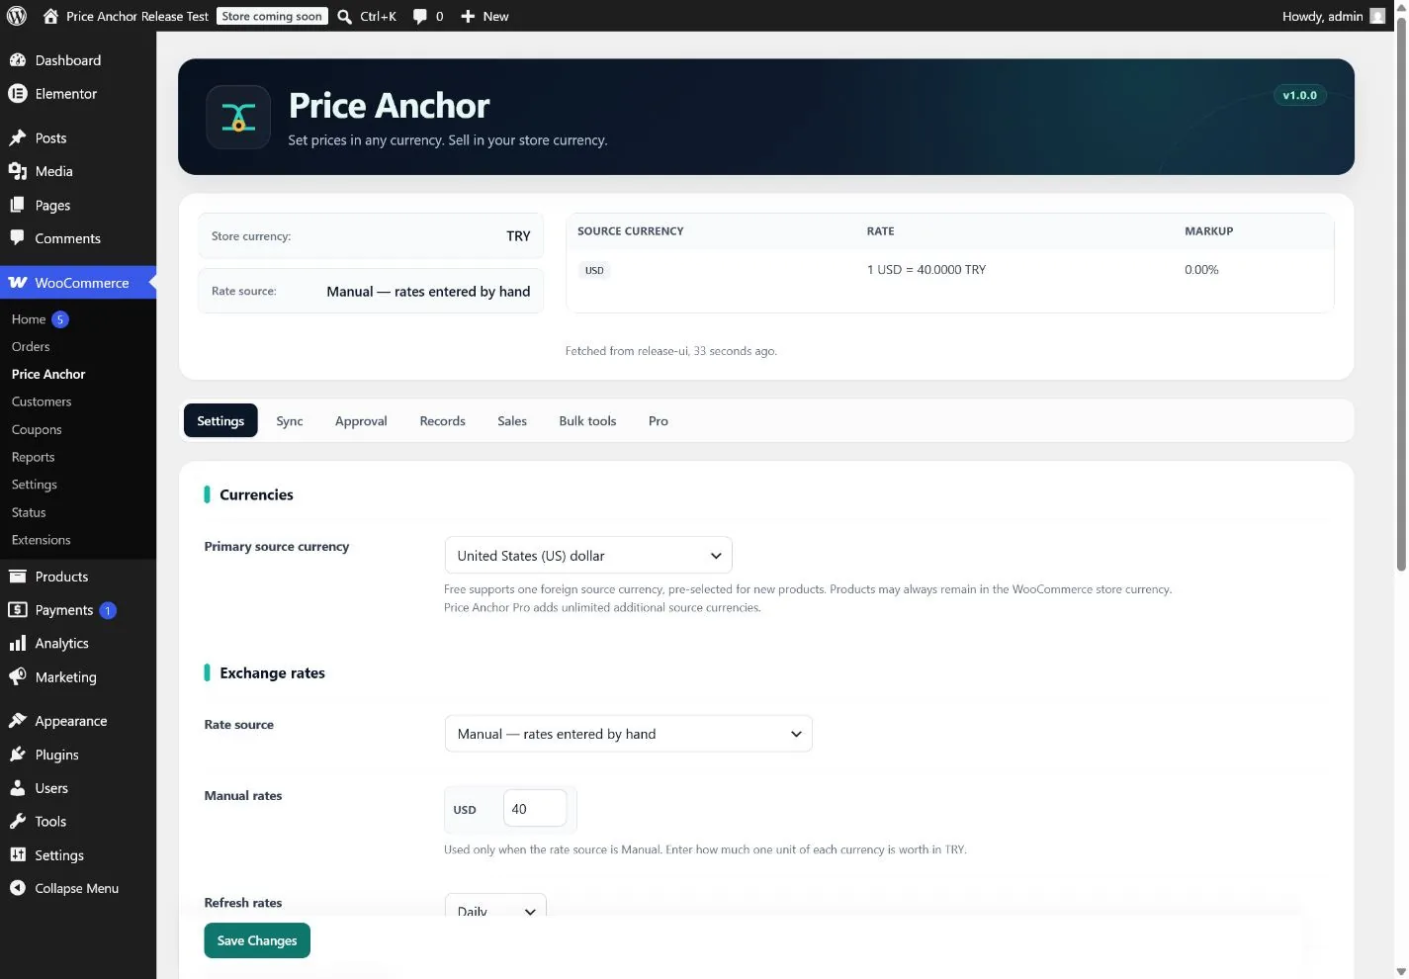The width and height of the screenshot is (1409, 979).
Task: Click the Home notification badge 5
Action: 60,319
